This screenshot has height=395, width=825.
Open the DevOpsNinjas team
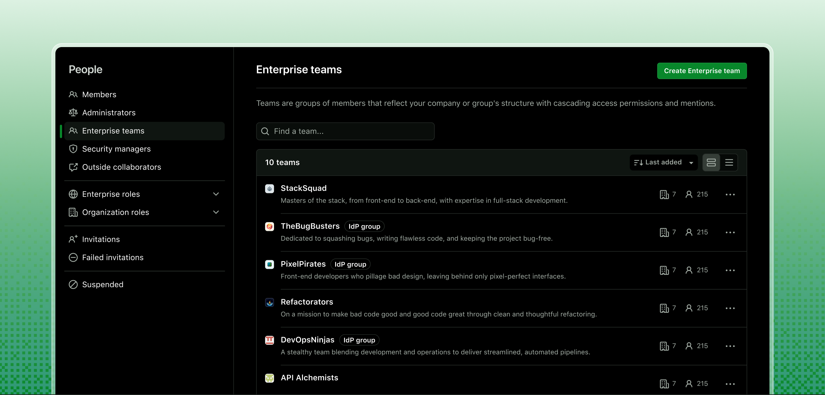[307, 340]
